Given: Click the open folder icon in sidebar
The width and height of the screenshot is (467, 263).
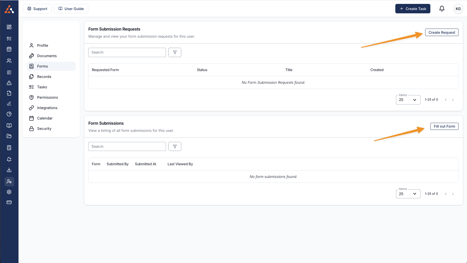Looking at the screenshot, I should pyautogui.click(x=9, y=136).
